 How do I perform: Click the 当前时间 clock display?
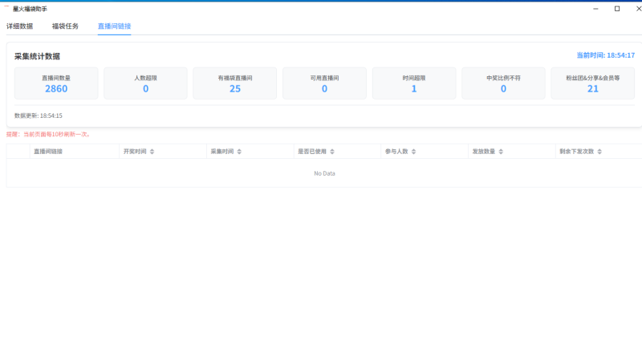[x=605, y=55]
